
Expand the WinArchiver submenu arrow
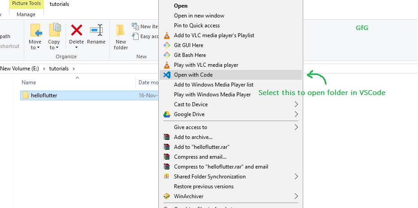[x=296, y=196]
